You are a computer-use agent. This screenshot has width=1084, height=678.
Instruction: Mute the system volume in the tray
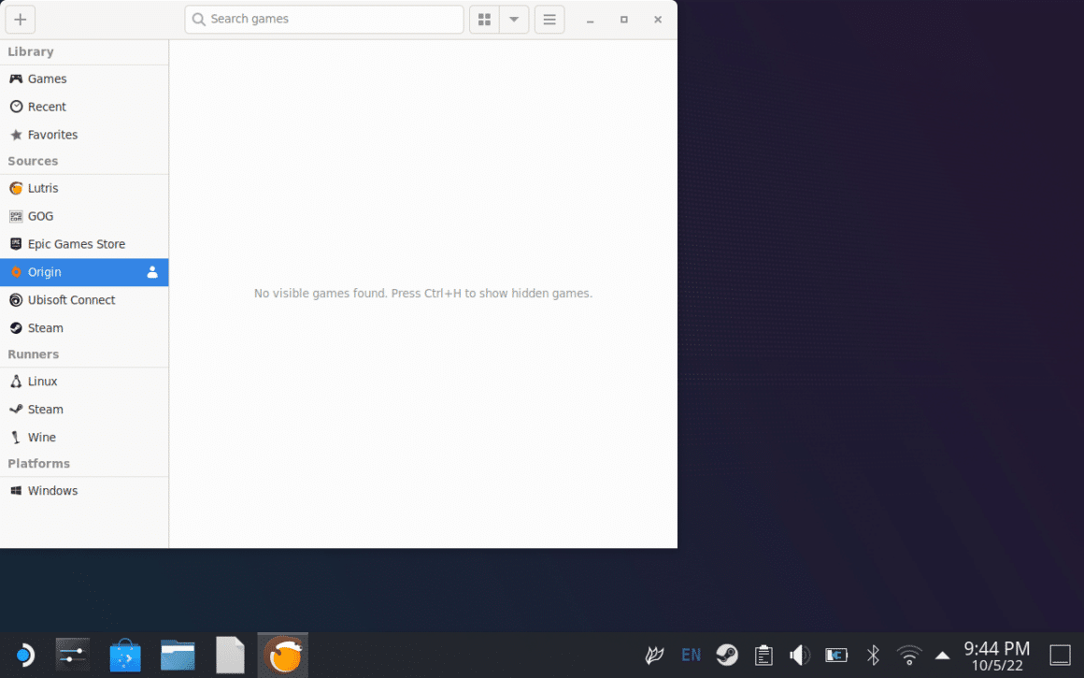(x=800, y=655)
